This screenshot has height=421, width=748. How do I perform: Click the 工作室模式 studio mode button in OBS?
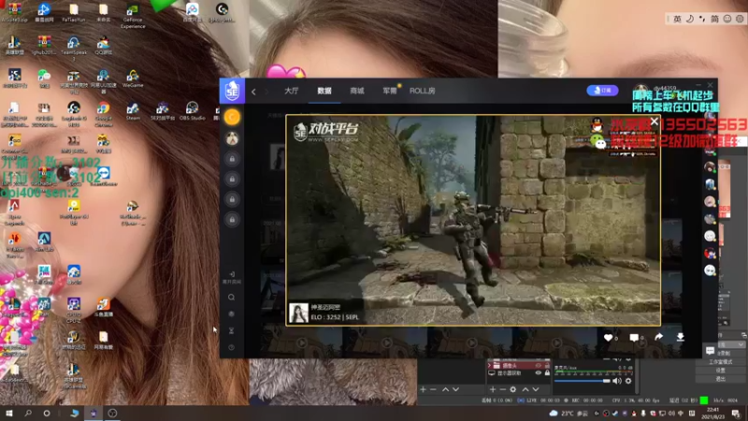pos(720,362)
